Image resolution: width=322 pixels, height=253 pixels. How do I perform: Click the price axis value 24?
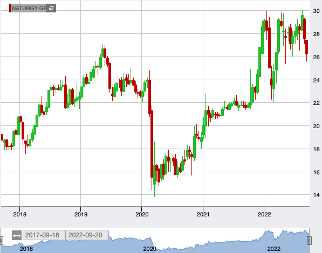pos(316,80)
